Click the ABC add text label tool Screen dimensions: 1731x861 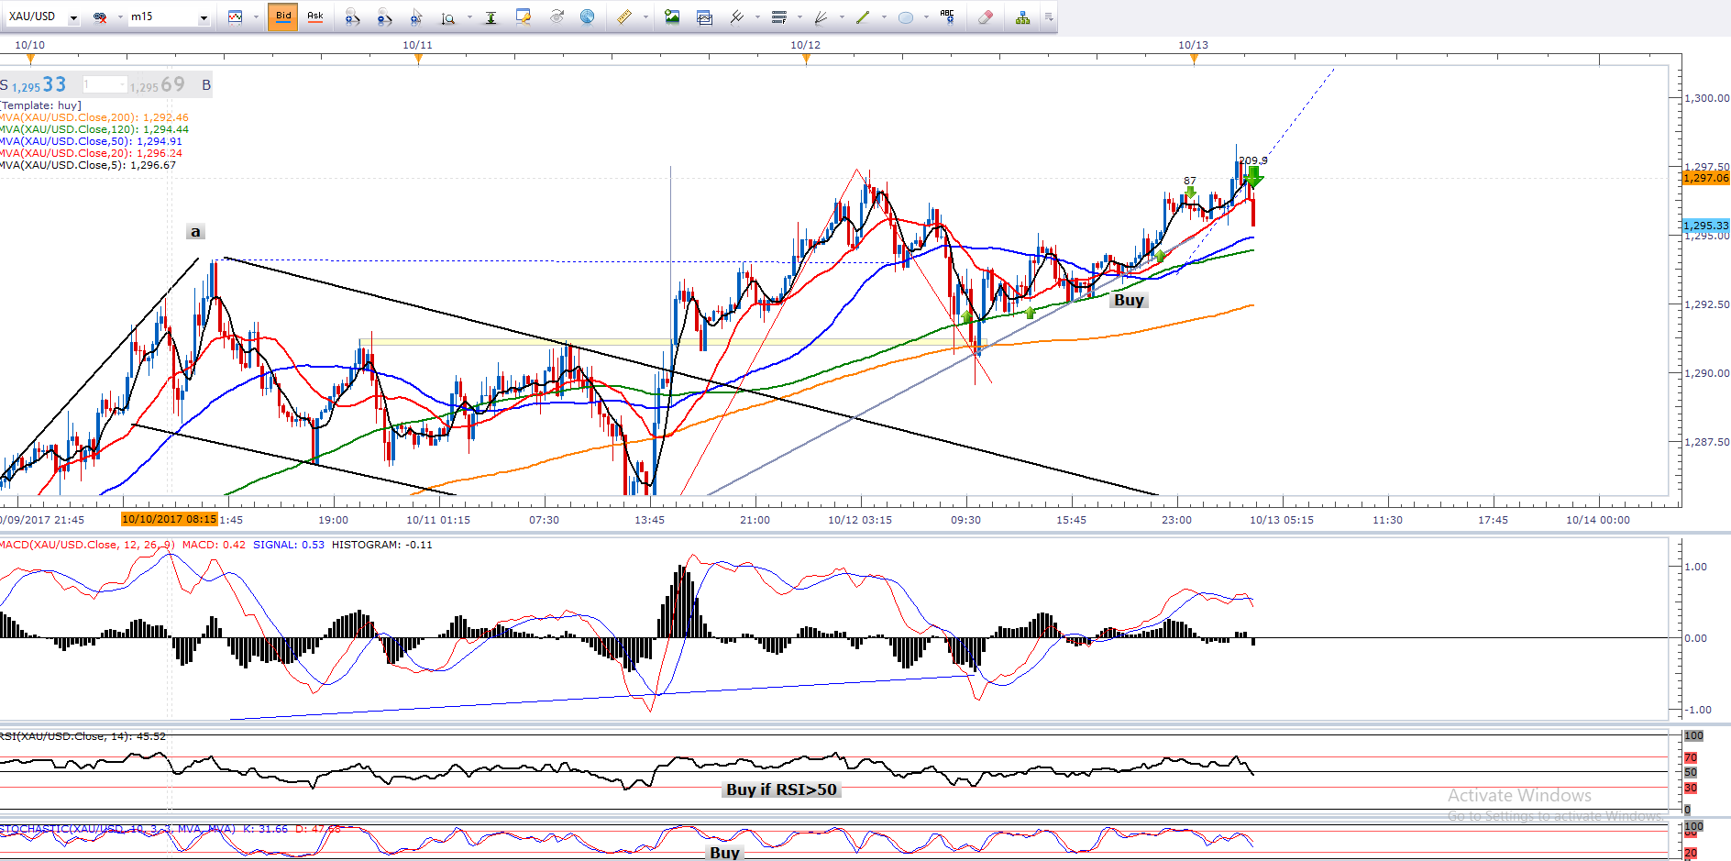(x=948, y=17)
